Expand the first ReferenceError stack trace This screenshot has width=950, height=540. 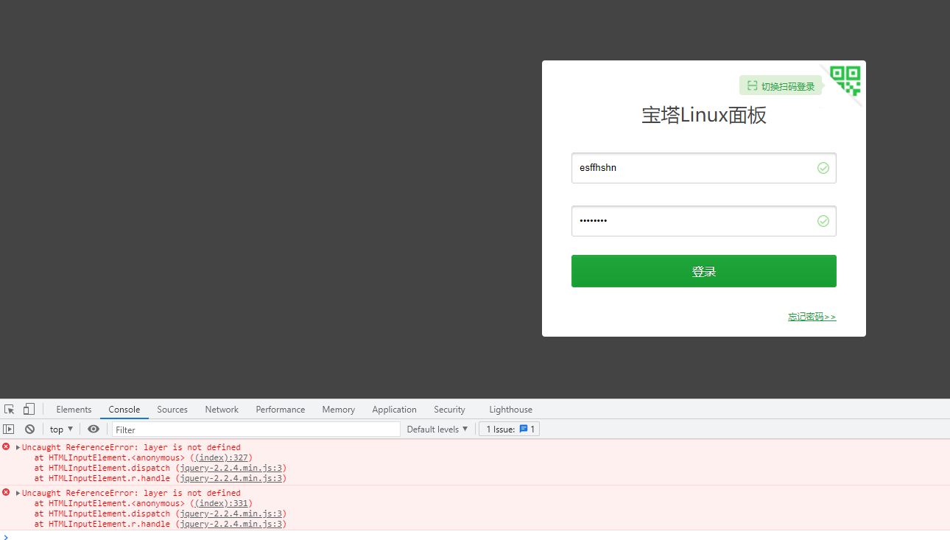[x=18, y=447]
